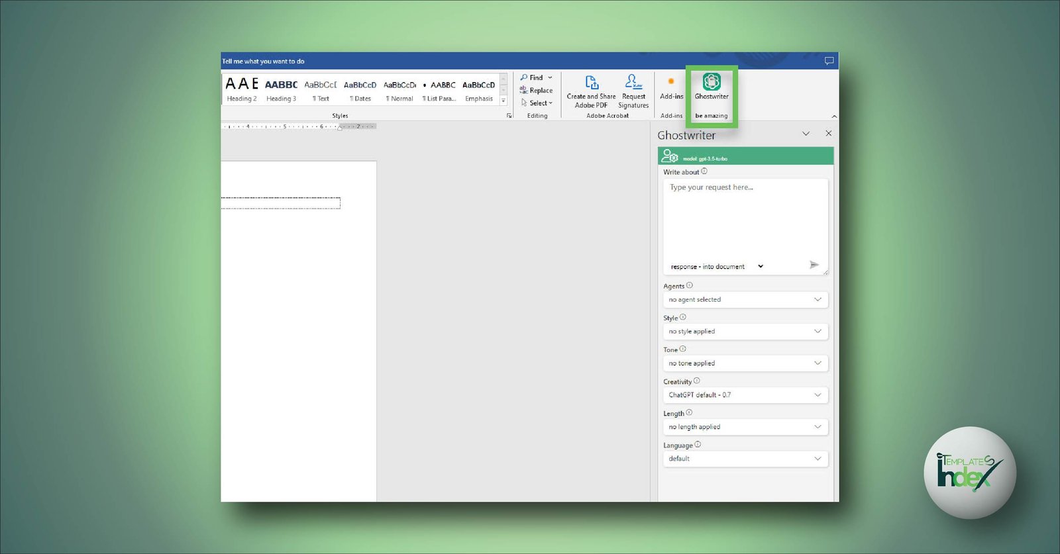This screenshot has width=1060, height=554.
Task: Apply the Normal style
Action: tap(399, 89)
